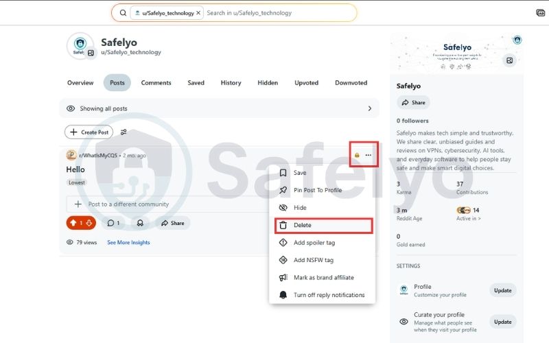This screenshot has height=343, width=549.
Task: Expand the Showing all posts chevron
Action: pyautogui.click(x=370, y=108)
